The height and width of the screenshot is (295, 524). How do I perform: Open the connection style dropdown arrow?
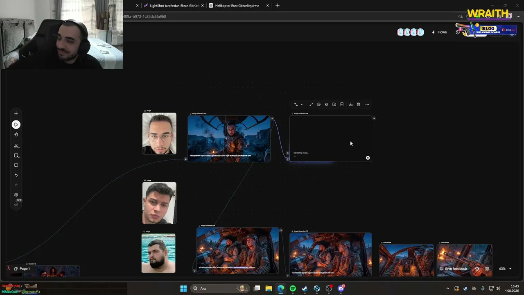(x=302, y=104)
